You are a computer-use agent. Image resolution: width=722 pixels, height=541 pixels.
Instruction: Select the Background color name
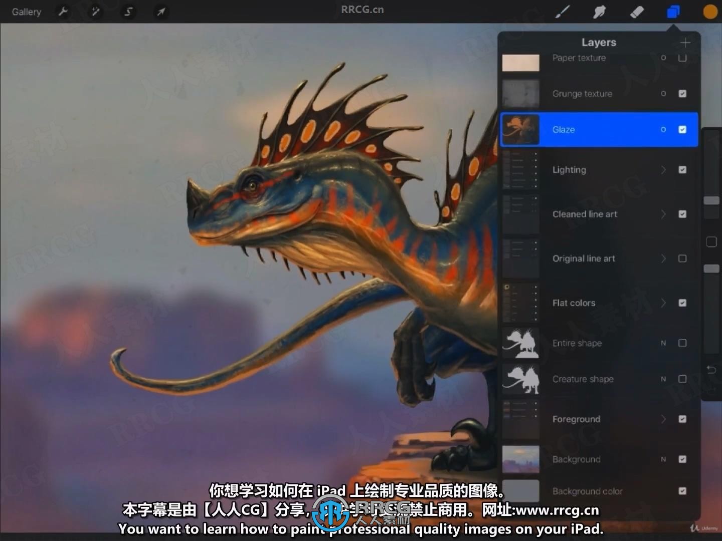click(x=587, y=491)
